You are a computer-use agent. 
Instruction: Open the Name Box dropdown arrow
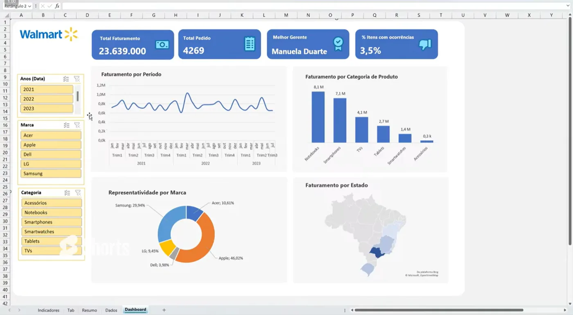point(29,6)
